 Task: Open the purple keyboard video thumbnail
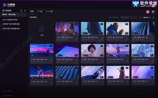tap(67, 51)
